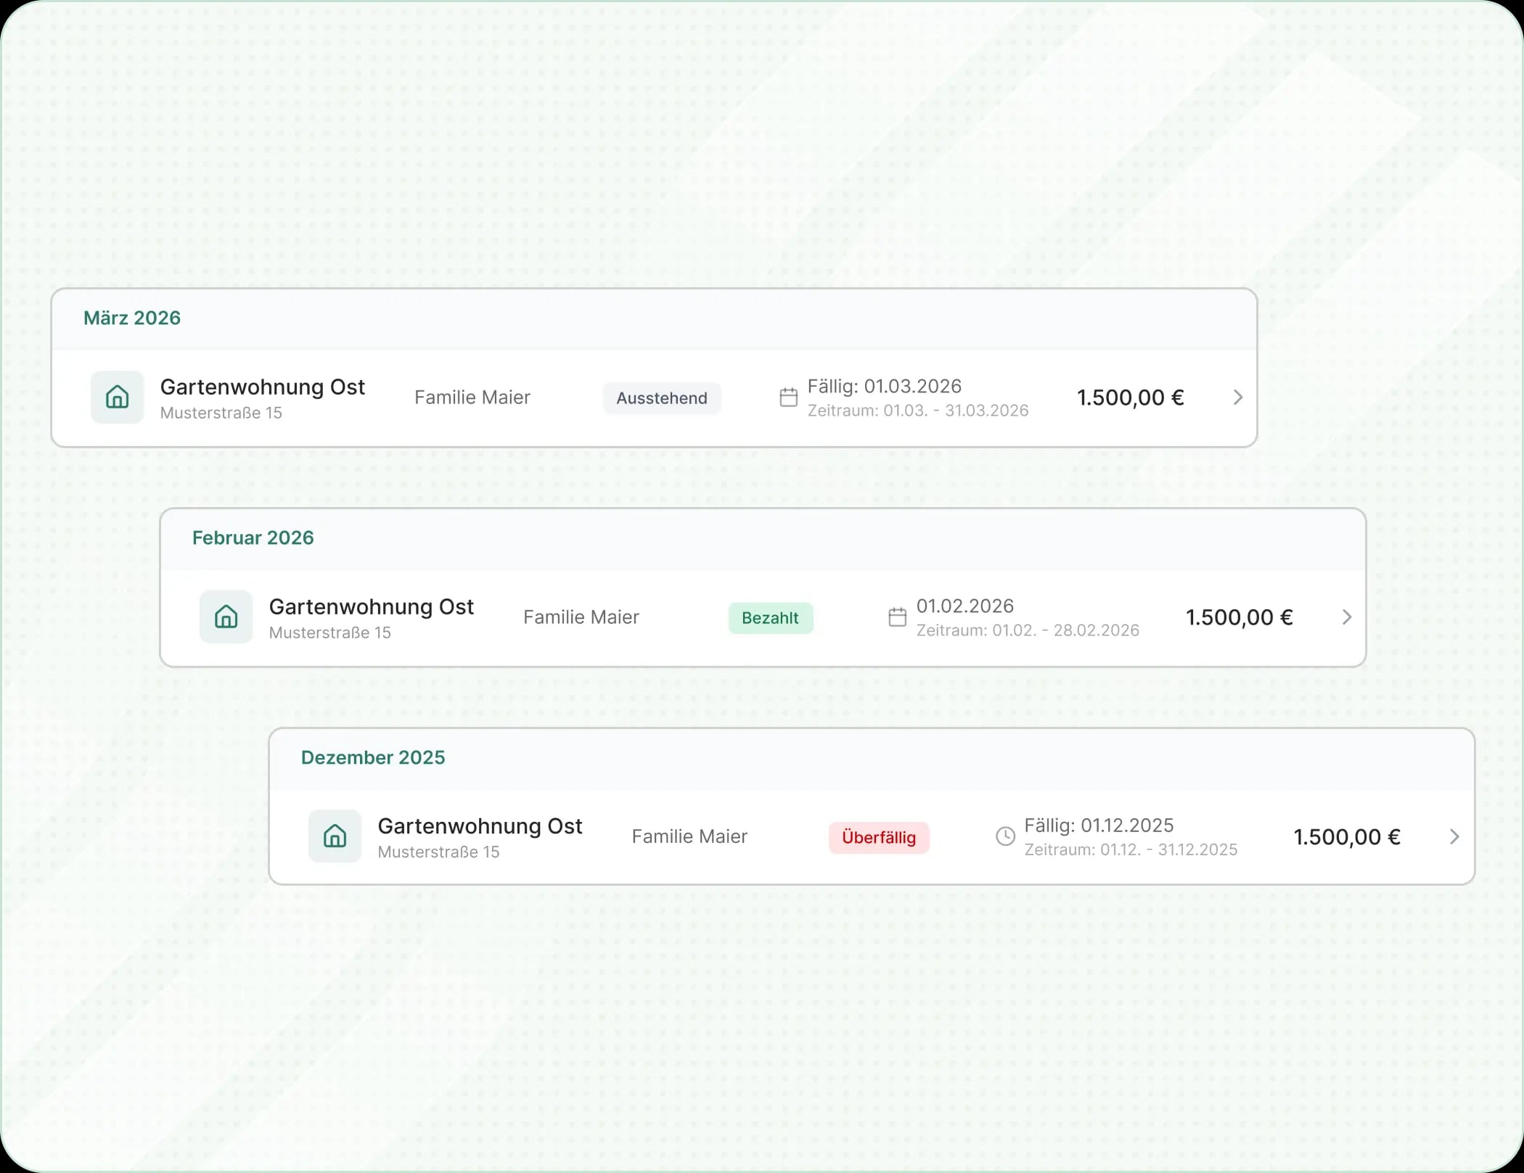Click Musterstraße 15 address in Februar 2026 card
Viewport: 1524px width, 1173px height.
tap(330, 633)
